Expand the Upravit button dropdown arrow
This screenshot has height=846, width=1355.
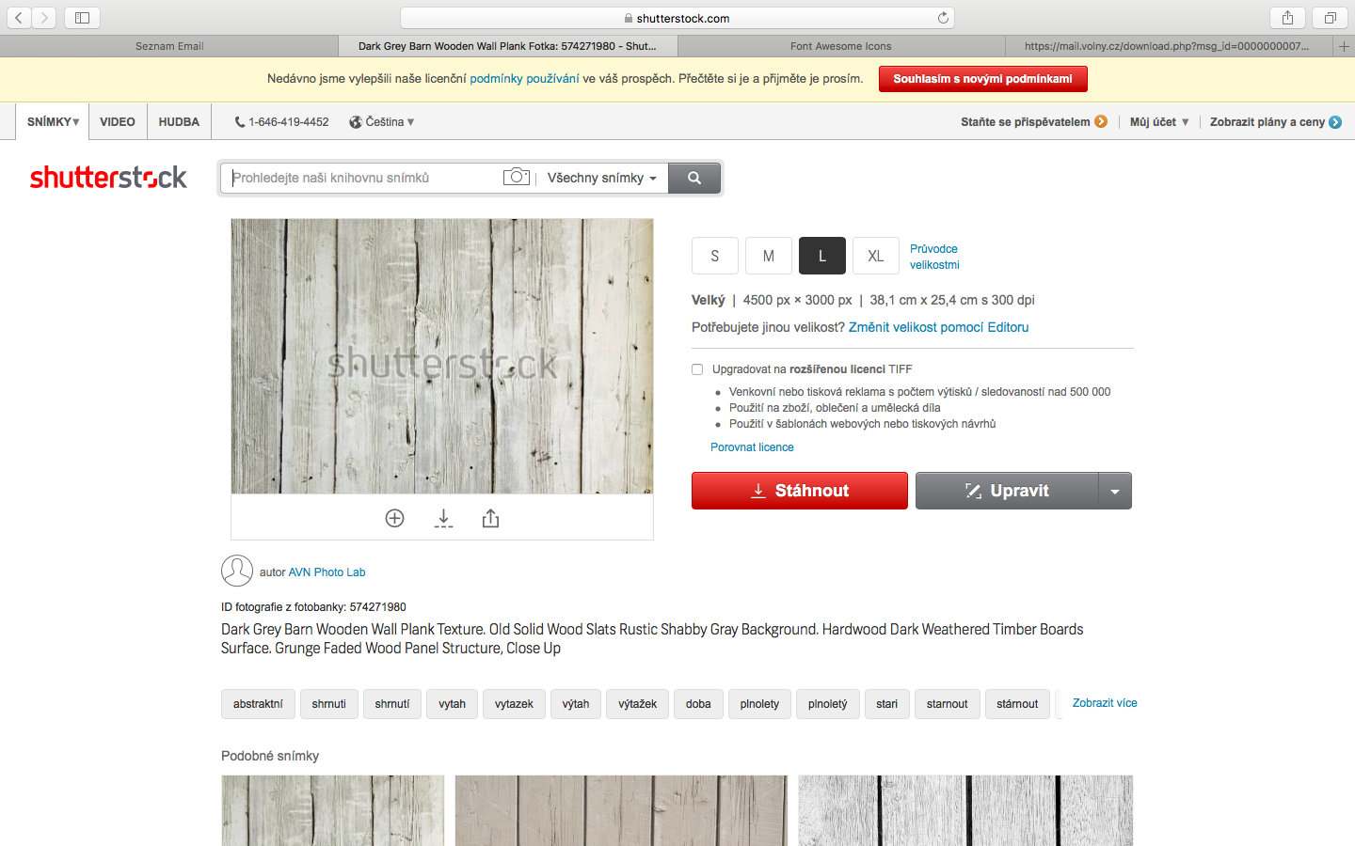point(1115,491)
